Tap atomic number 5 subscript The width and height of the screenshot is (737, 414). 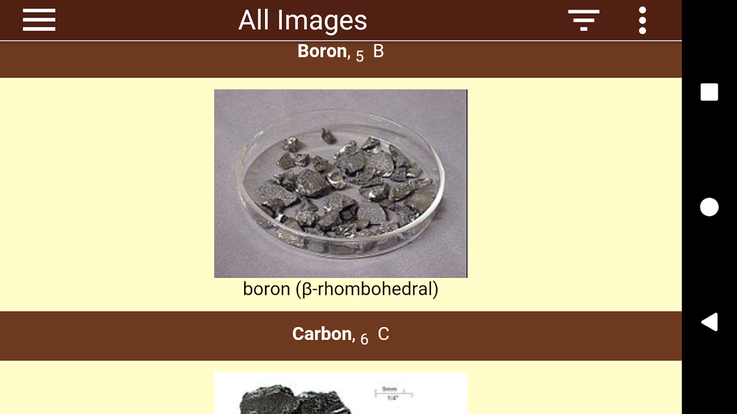pyautogui.click(x=360, y=56)
